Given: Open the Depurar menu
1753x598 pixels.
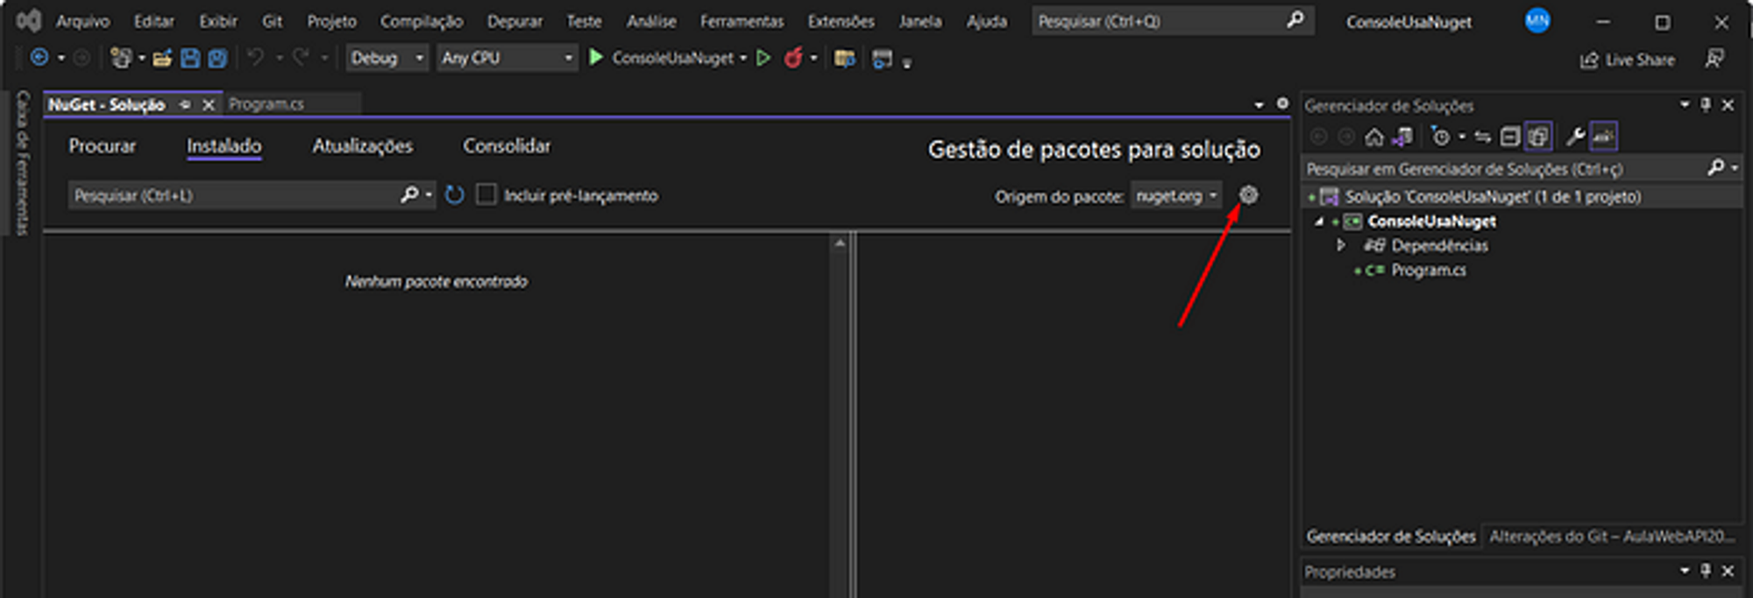Looking at the screenshot, I should pyautogui.click(x=515, y=21).
